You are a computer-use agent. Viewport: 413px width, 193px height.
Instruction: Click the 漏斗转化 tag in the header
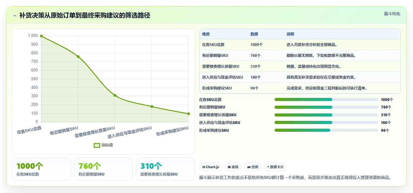coord(392,14)
